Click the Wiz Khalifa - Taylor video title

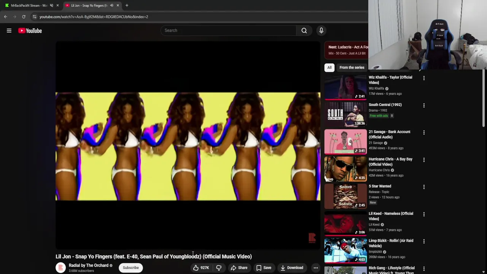coord(390,80)
